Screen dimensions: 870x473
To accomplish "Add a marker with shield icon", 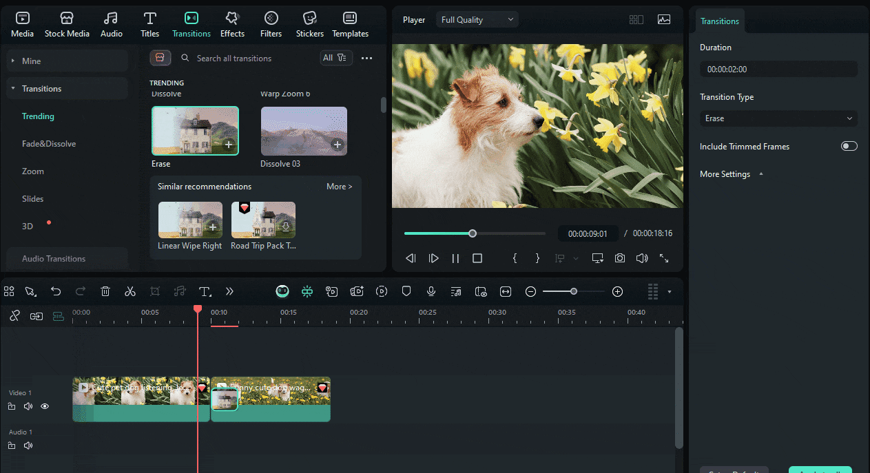I will pos(406,291).
